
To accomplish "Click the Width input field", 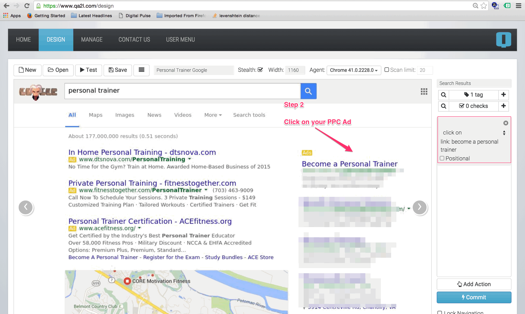I will point(295,70).
